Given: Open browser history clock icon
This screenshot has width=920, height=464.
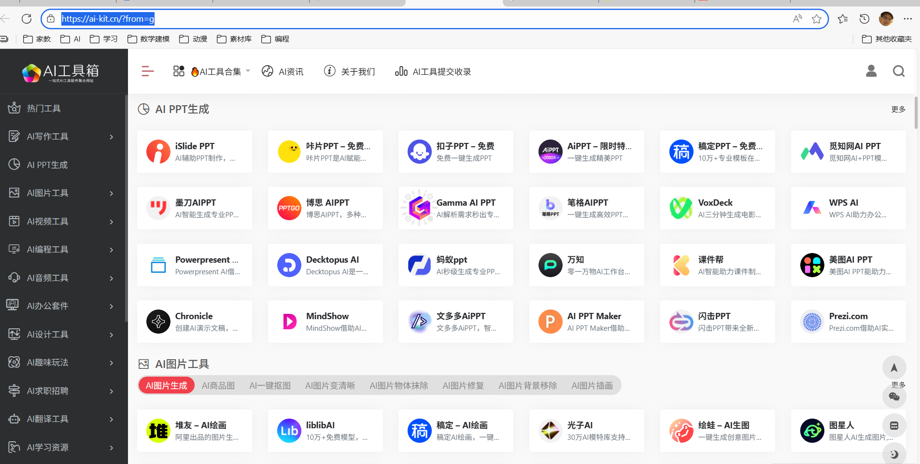Looking at the screenshot, I should pyautogui.click(x=864, y=19).
